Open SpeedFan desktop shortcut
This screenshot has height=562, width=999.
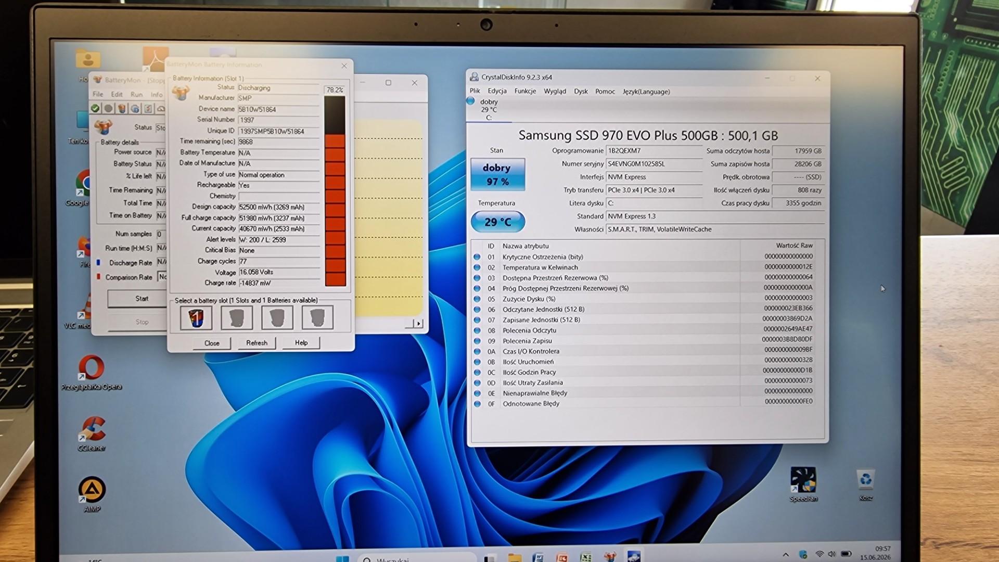[803, 484]
